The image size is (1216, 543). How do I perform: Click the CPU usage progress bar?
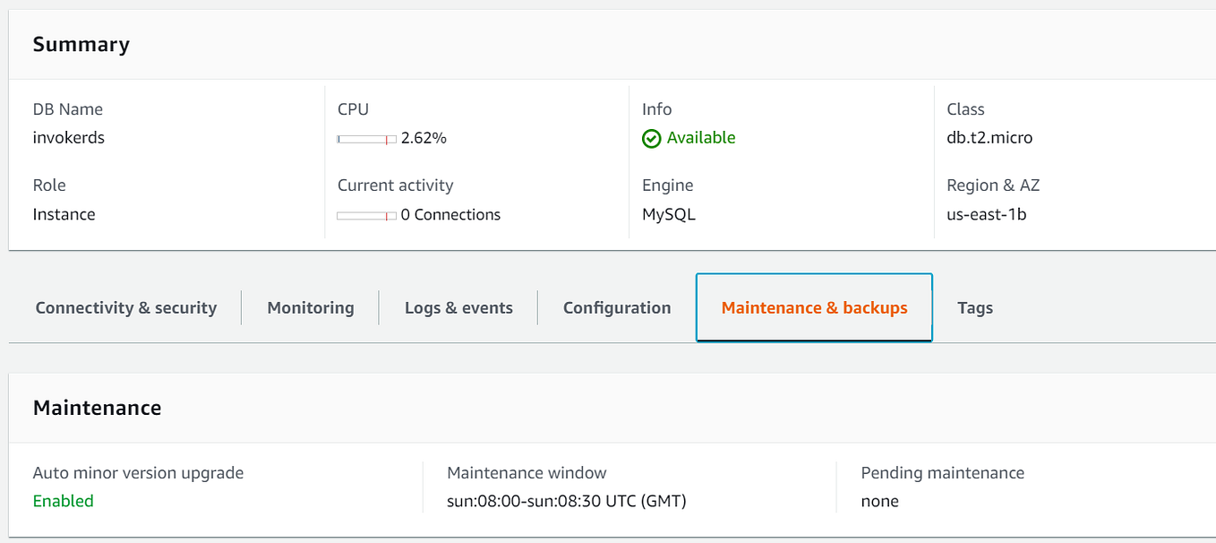pos(366,139)
